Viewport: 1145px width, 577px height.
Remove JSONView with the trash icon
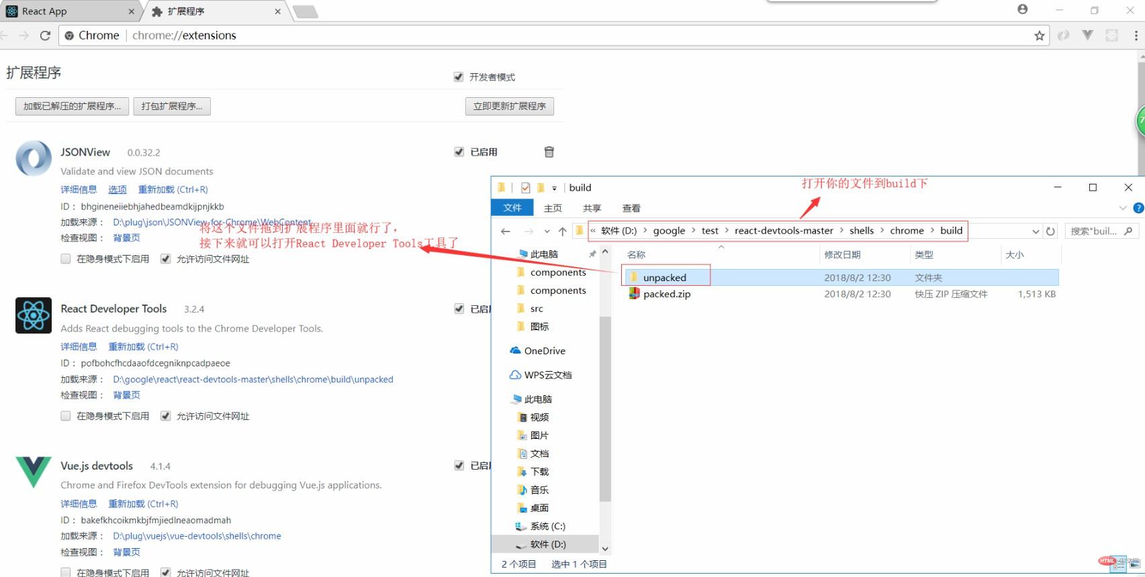tap(549, 152)
